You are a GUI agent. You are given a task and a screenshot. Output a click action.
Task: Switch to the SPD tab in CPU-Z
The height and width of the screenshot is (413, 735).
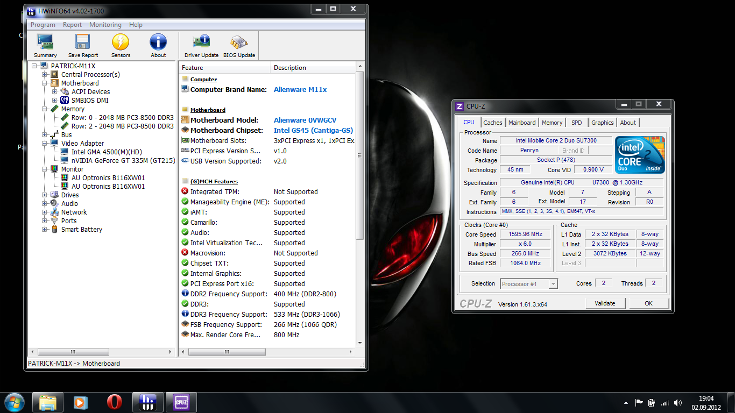[x=577, y=123]
